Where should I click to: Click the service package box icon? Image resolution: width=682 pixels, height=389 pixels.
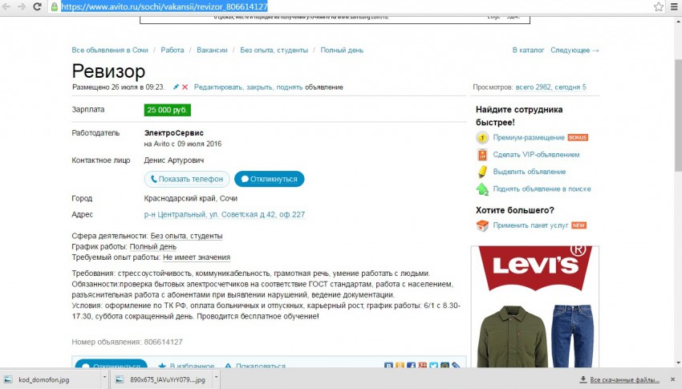point(482,226)
